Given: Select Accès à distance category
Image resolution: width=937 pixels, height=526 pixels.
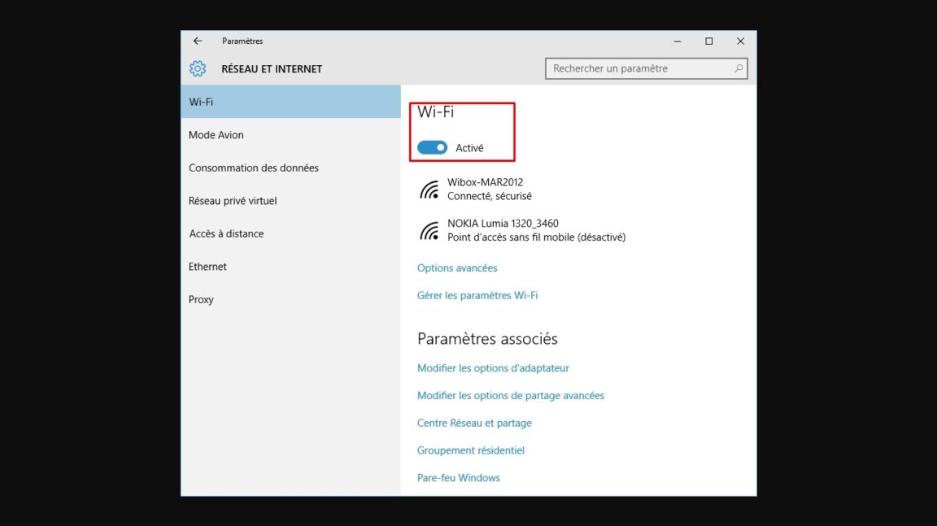Looking at the screenshot, I should click(226, 234).
